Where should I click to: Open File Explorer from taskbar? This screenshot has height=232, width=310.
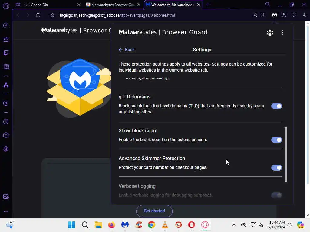click(98, 225)
